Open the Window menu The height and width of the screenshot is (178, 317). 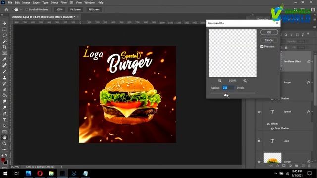(89, 3)
